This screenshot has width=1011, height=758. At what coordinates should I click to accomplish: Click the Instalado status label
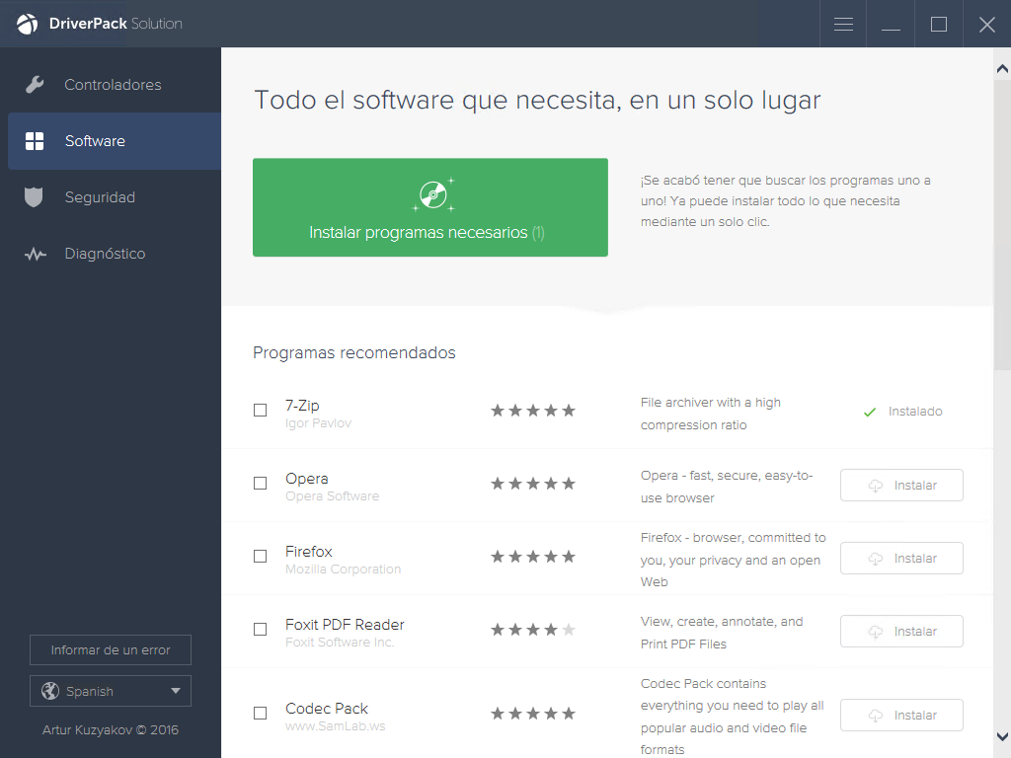pyautogui.click(x=915, y=412)
